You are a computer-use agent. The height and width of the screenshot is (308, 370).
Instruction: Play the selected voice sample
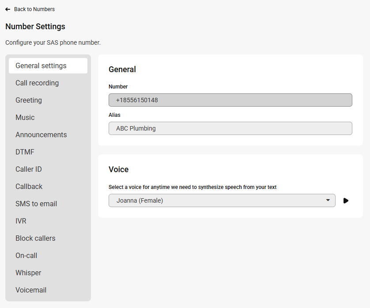click(x=346, y=200)
